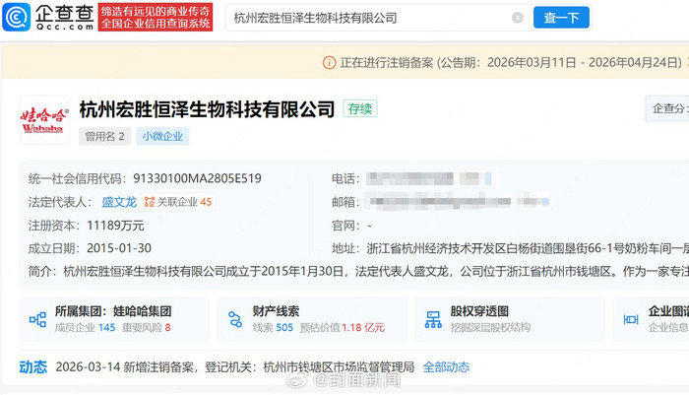
Task: Click the 查一下 search button
Action: (x=561, y=18)
